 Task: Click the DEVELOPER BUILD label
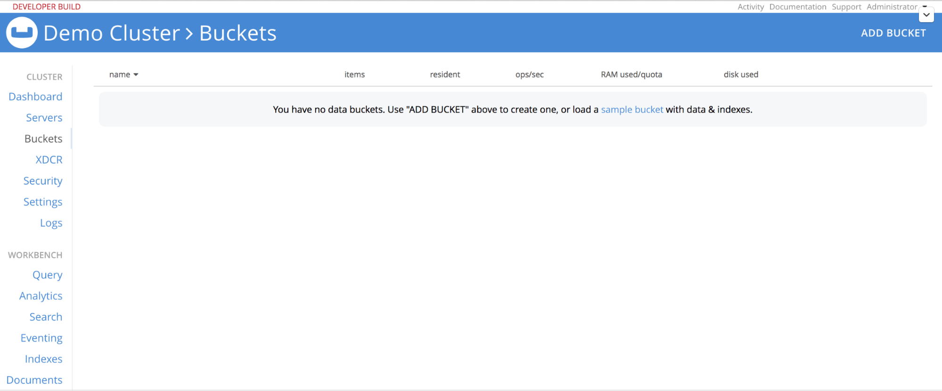click(x=47, y=7)
